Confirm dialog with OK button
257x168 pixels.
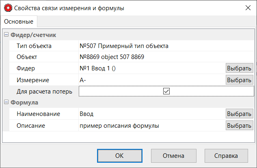click(x=119, y=155)
